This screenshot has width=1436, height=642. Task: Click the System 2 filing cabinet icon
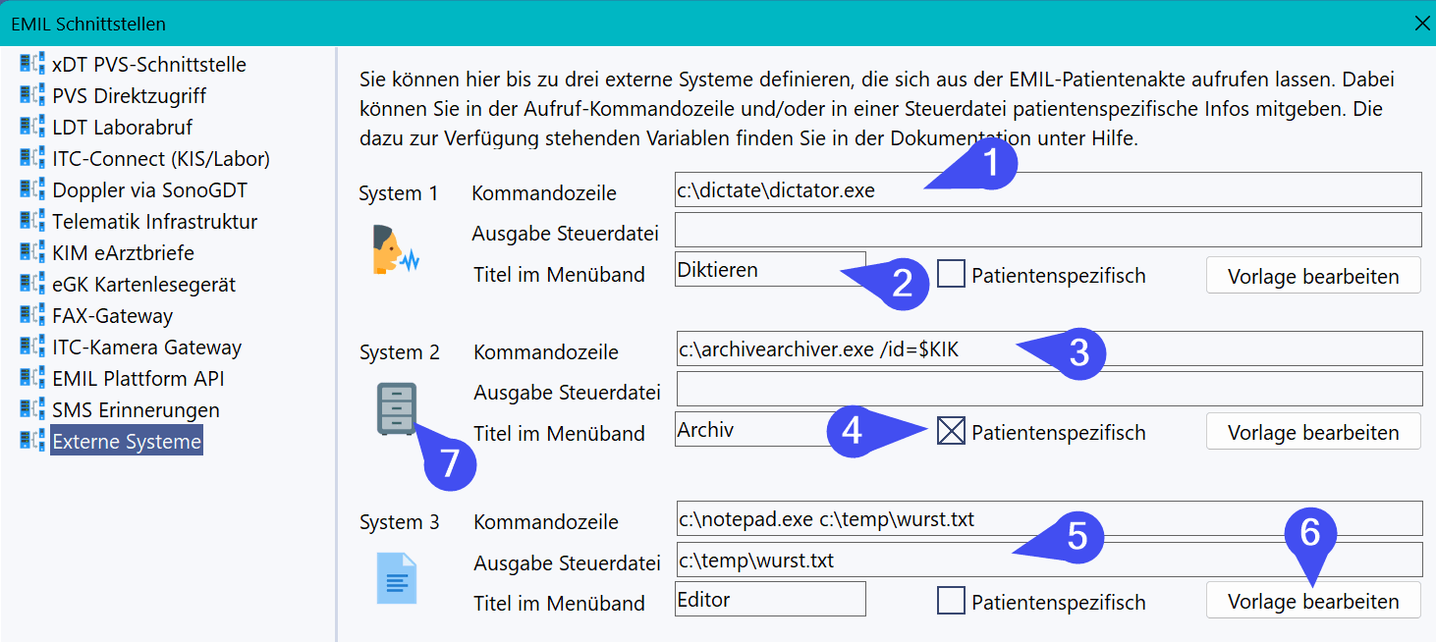point(396,408)
